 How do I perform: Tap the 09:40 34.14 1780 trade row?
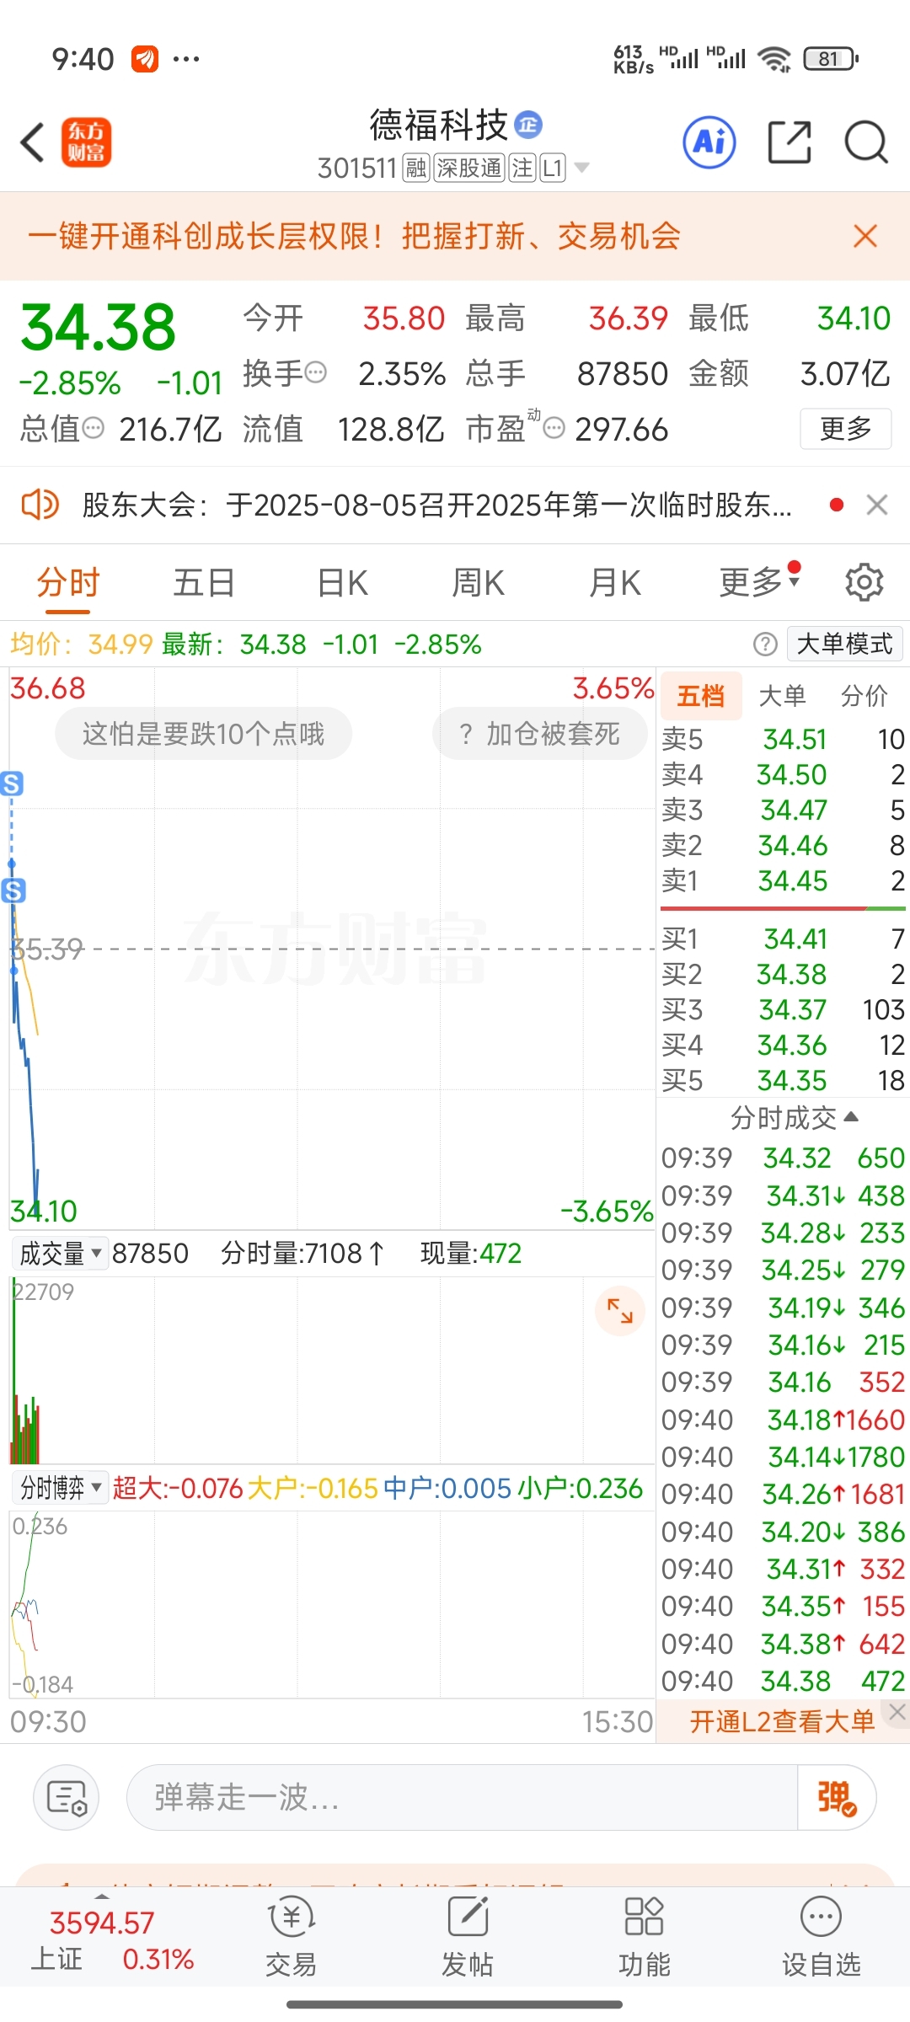click(x=783, y=1457)
